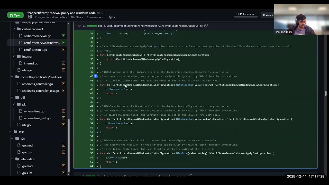Click folder icon of test

[15, 132]
